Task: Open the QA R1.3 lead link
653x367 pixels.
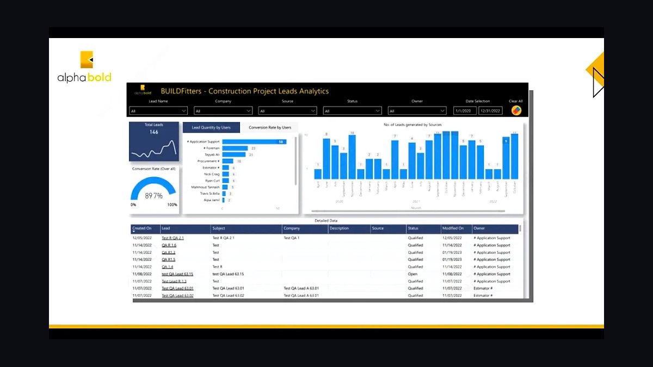Action: (168, 252)
